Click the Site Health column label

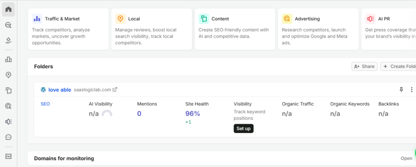197,104
